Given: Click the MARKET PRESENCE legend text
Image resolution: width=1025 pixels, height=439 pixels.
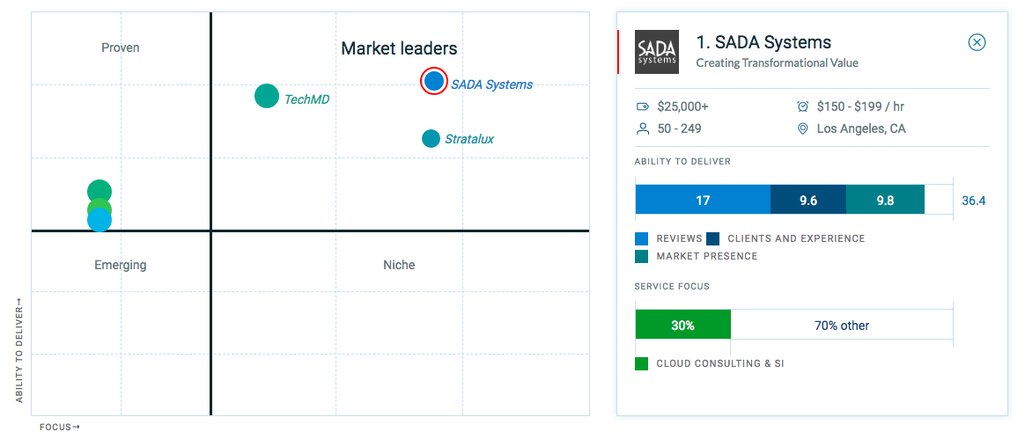Looking at the screenshot, I should (706, 256).
